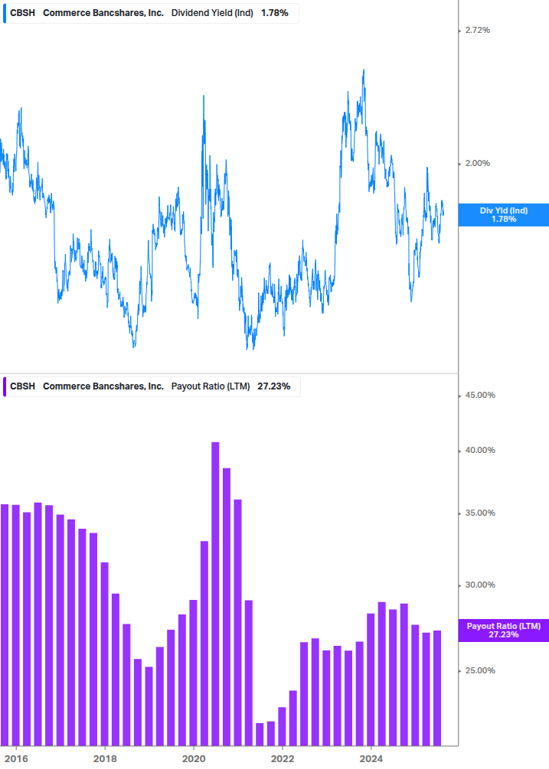Screen dimensions: 549x769
Task: Click the blue Div Yld (Ind) 1.78% axis tag
Action: pyautogui.click(x=504, y=215)
